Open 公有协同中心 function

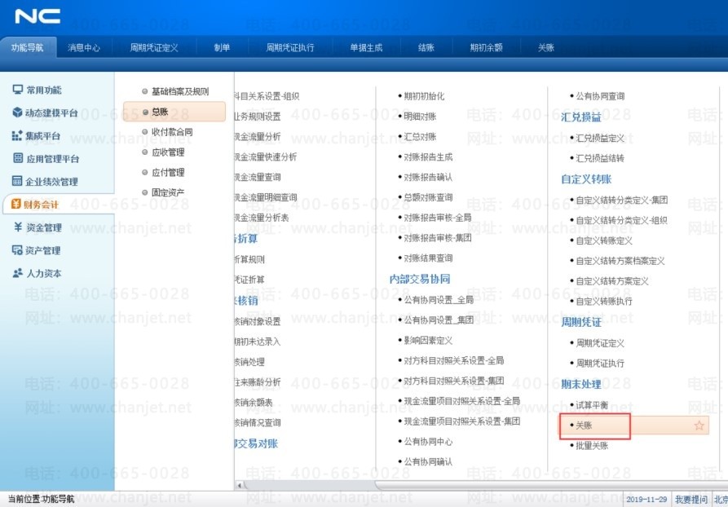point(428,442)
